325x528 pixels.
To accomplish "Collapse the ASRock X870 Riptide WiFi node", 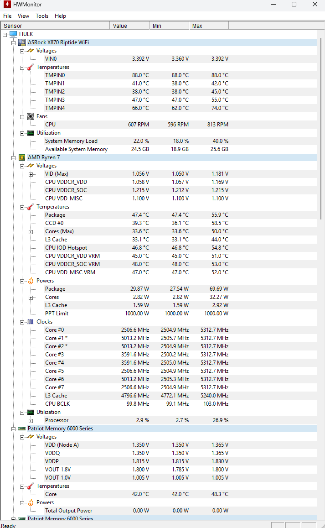I will [13, 42].
